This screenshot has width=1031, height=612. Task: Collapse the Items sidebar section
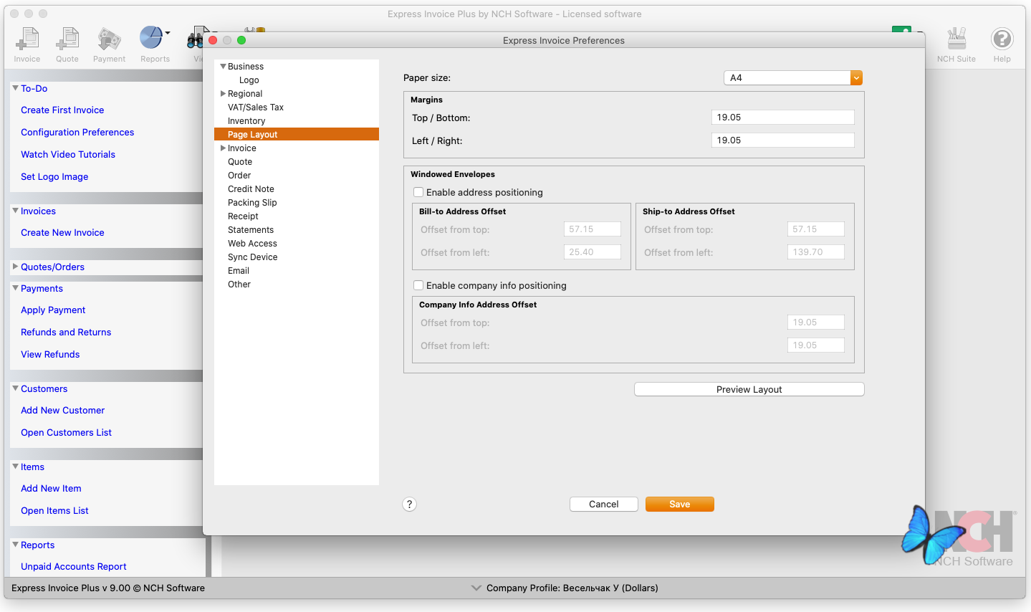[16, 467]
